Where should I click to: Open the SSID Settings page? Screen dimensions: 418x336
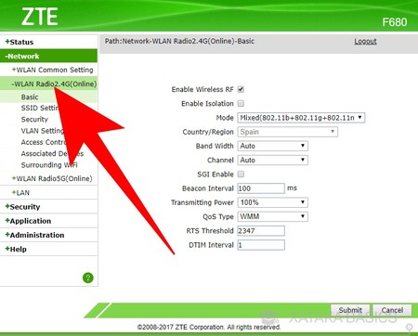(40, 108)
